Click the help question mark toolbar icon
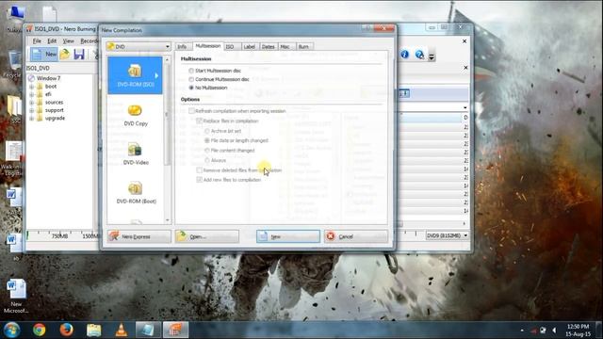This screenshot has width=603, height=339. (419, 55)
